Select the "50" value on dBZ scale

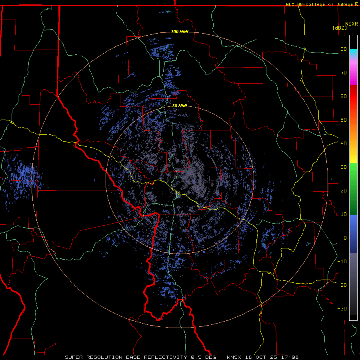tap(344, 120)
